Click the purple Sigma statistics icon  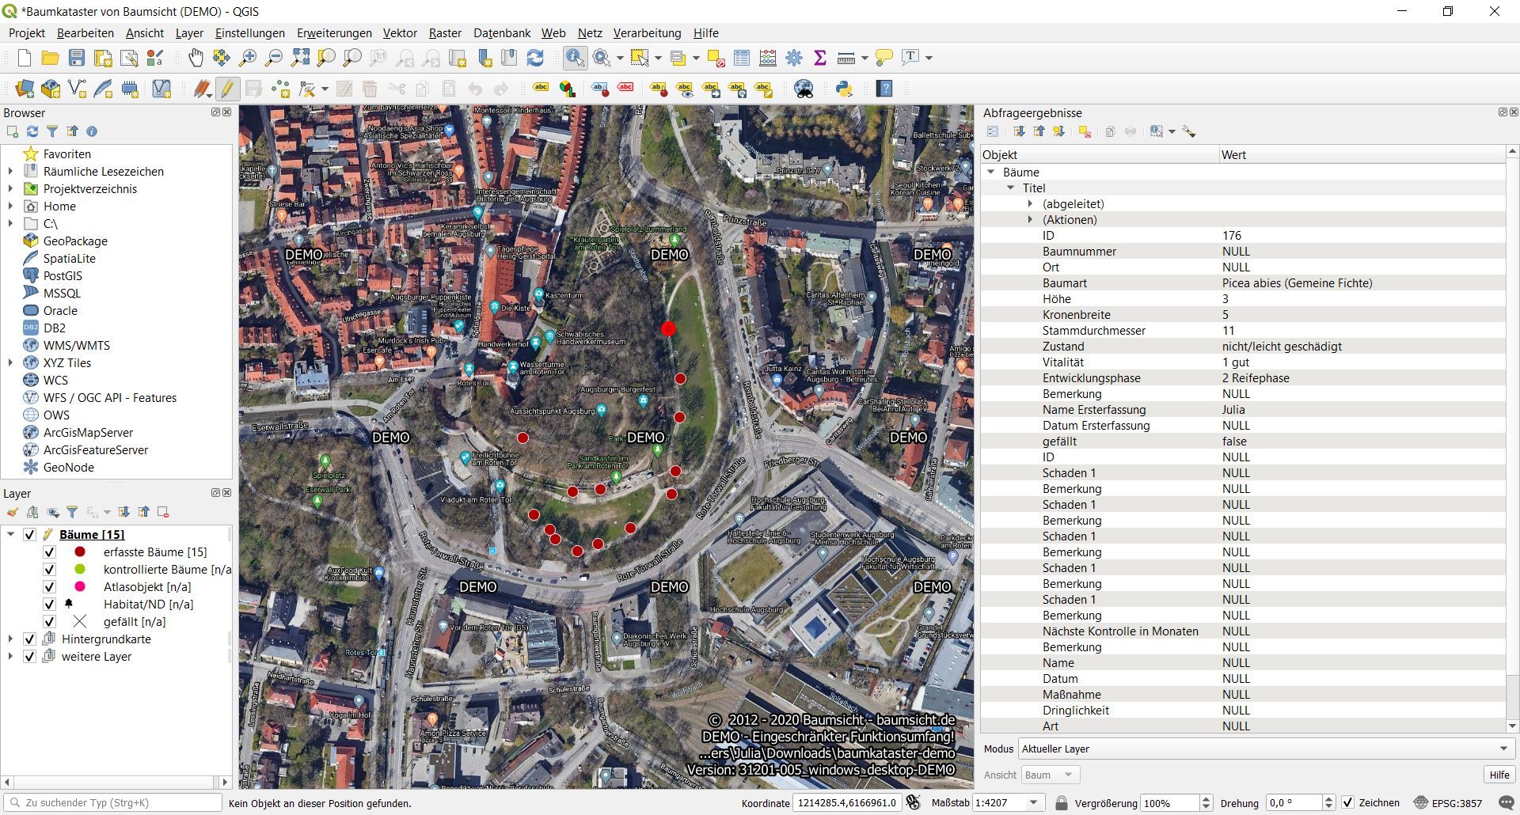pos(820,58)
